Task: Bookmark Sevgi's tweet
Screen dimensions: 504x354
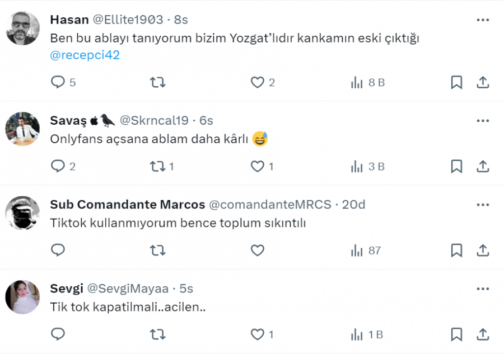Action: click(x=456, y=334)
